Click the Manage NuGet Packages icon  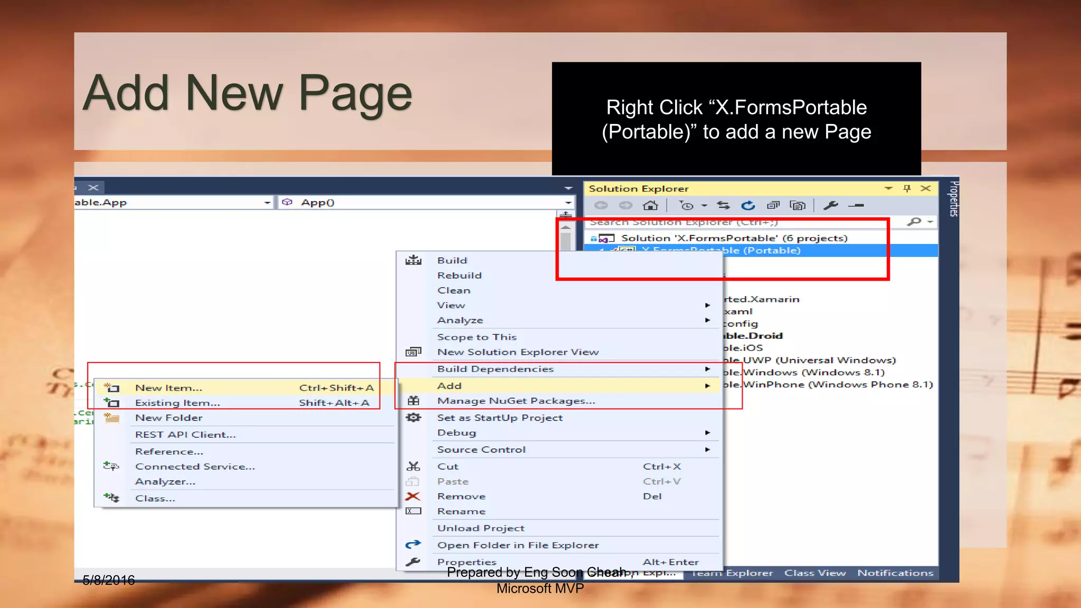[413, 401]
